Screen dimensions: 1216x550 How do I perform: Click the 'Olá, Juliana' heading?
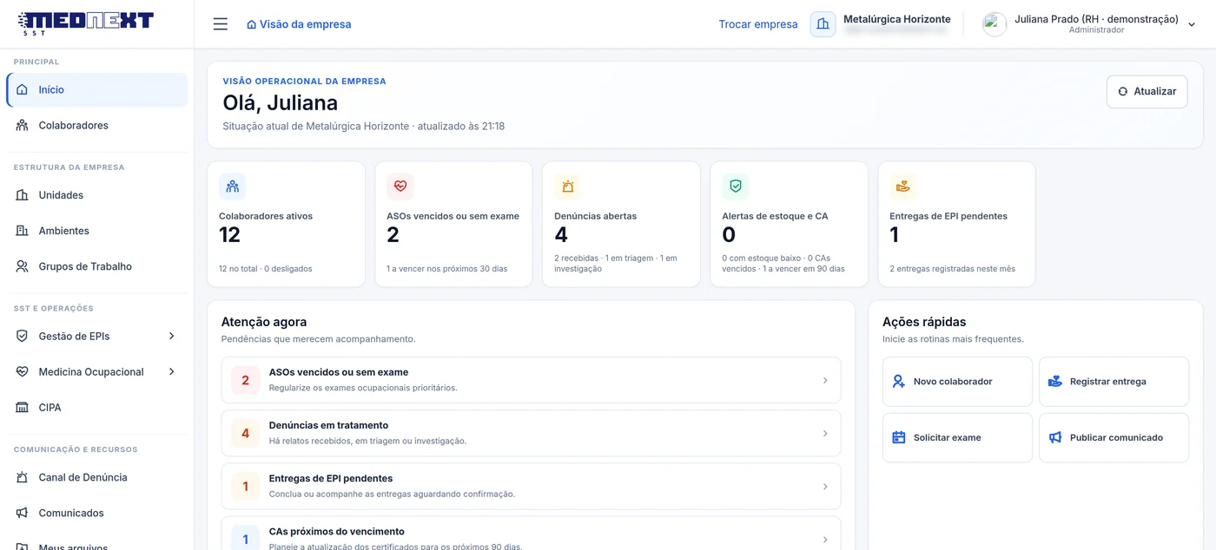(281, 103)
